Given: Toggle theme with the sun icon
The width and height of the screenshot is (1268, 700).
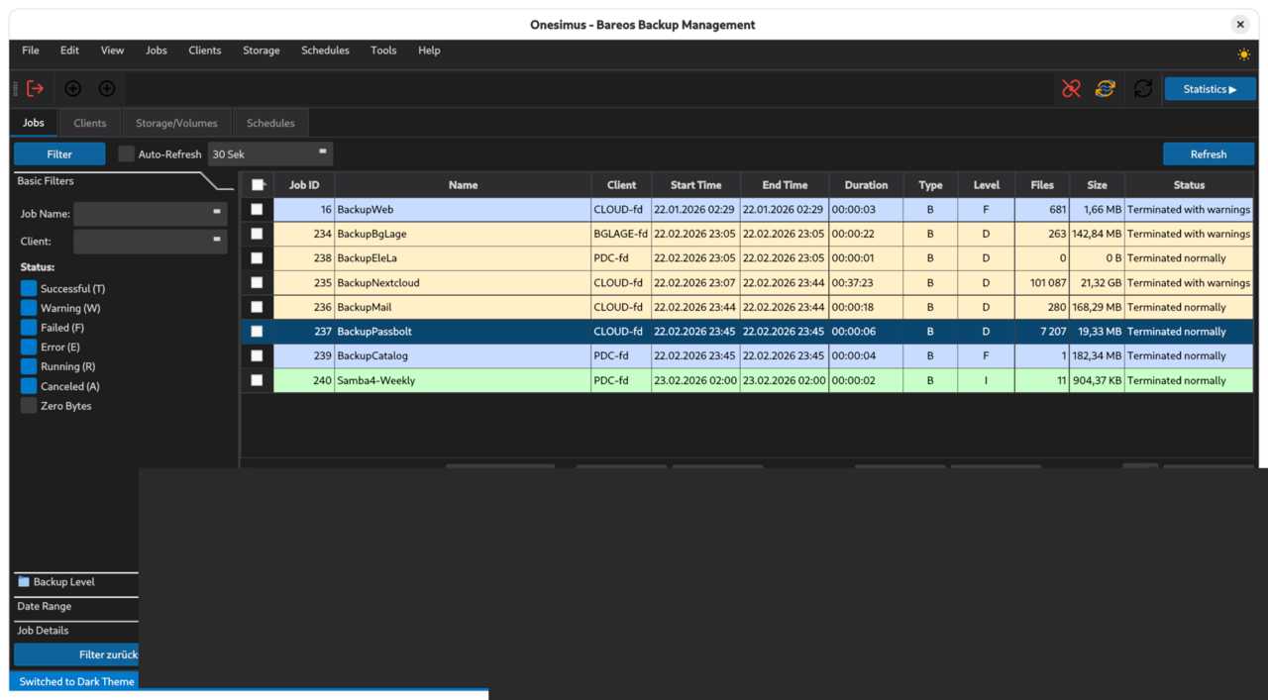Looking at the screenshot, I should tap(1244, 54).
